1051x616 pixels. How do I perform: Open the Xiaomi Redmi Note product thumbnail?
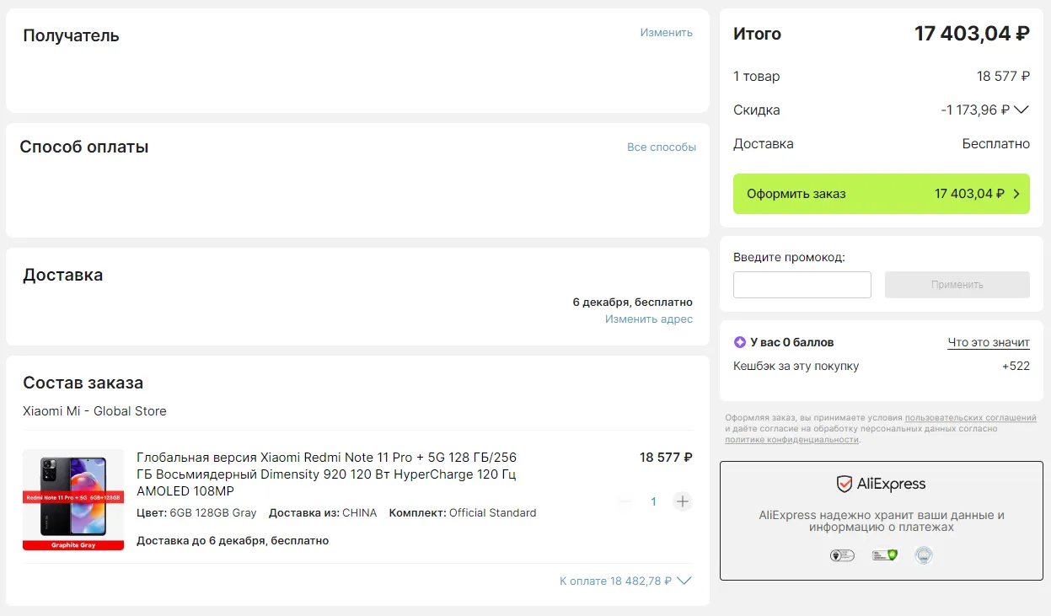click(73, 500)
